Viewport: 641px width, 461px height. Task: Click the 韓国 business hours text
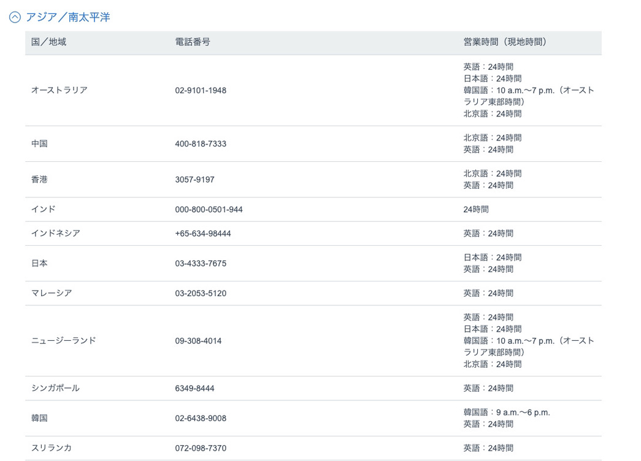[x=506, y=418]
